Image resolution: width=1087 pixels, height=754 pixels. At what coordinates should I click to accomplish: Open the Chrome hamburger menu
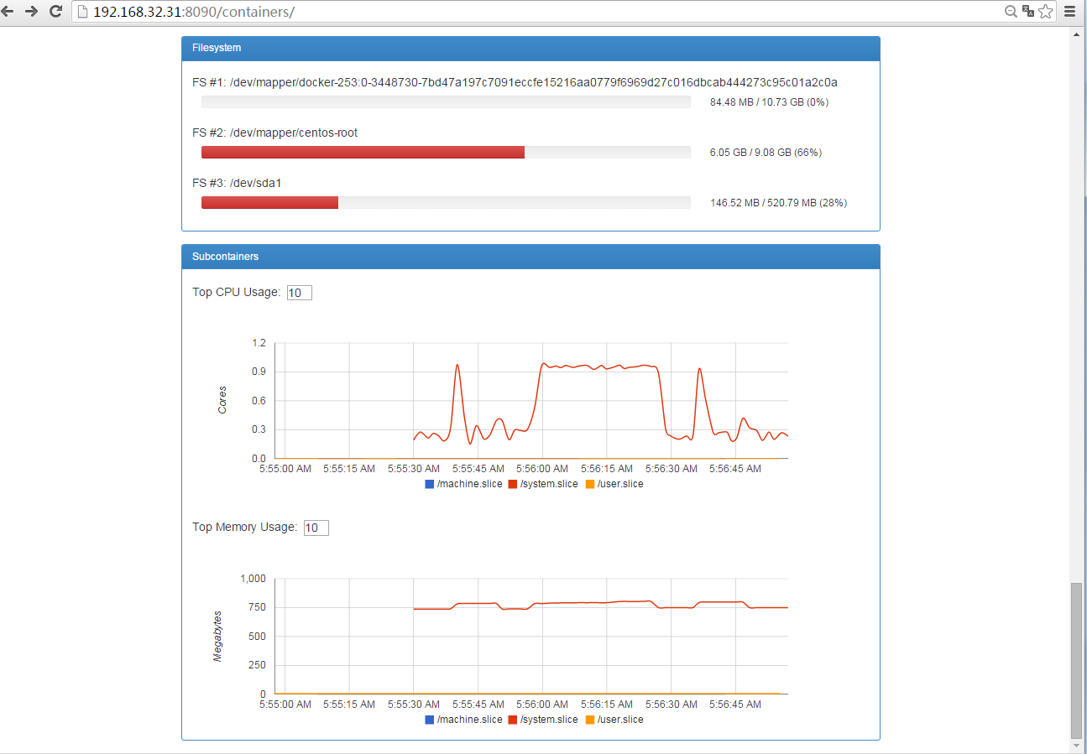1069,12
